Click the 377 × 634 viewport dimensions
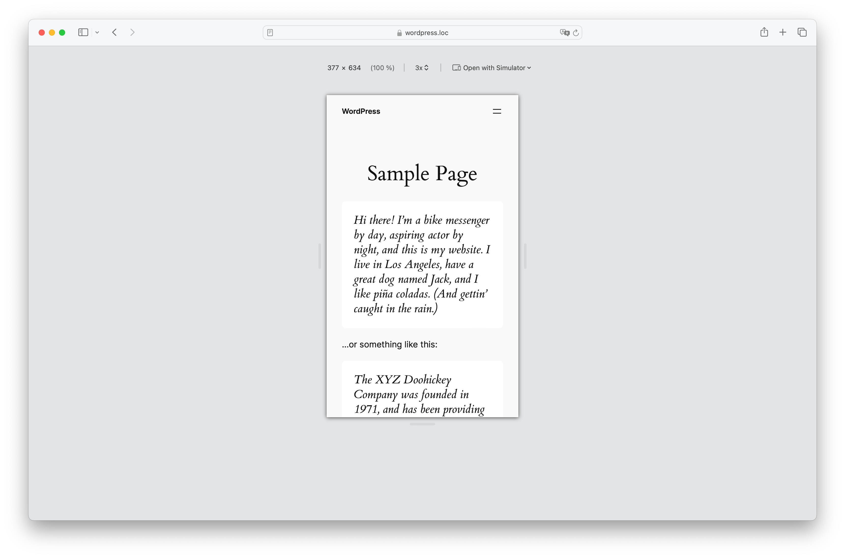 pos(344,68)
